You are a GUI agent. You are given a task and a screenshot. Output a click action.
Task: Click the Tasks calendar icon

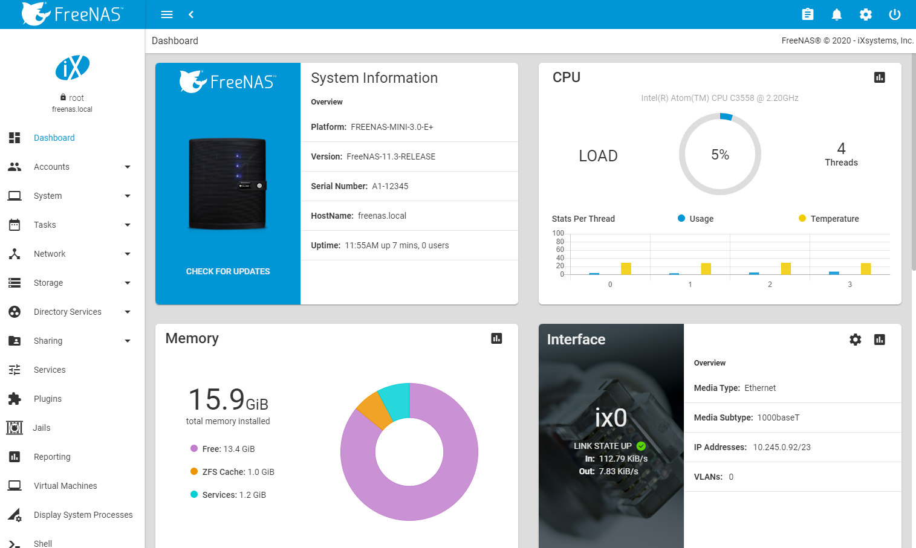[x=15, y=225]
